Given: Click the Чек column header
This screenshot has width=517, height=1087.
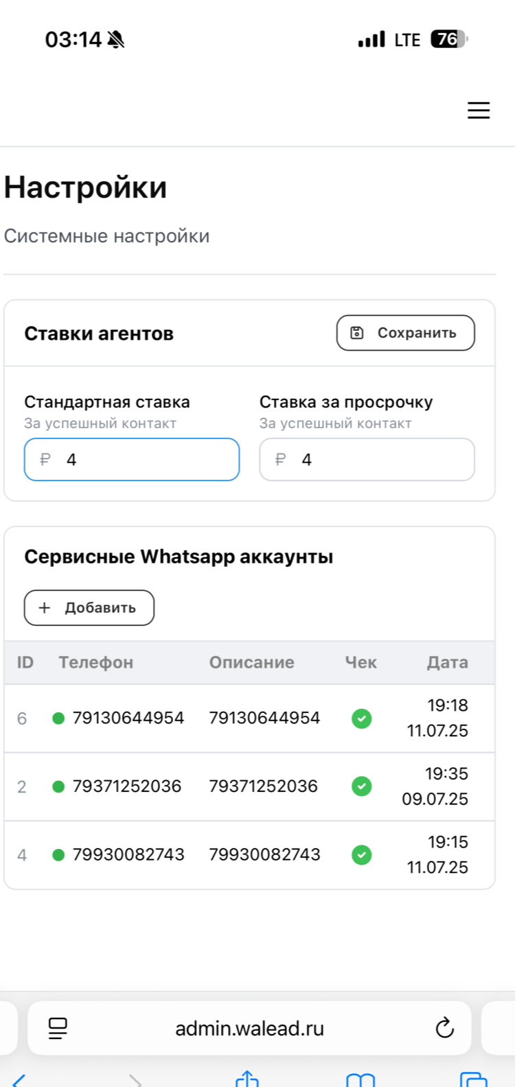Looking at the screenshot, I should pos(361,663).
